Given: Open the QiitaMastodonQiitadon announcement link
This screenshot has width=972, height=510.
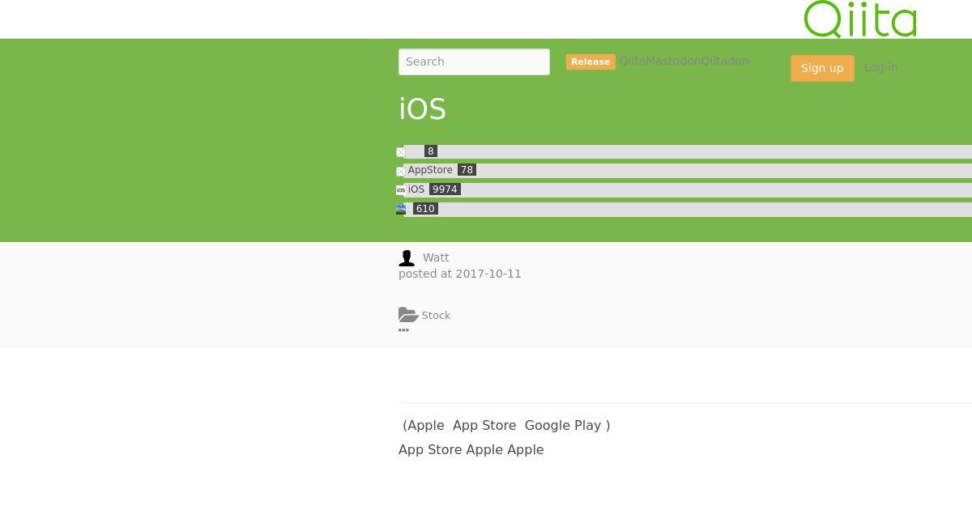Looking at the screenshot, I should coord(684,61).
